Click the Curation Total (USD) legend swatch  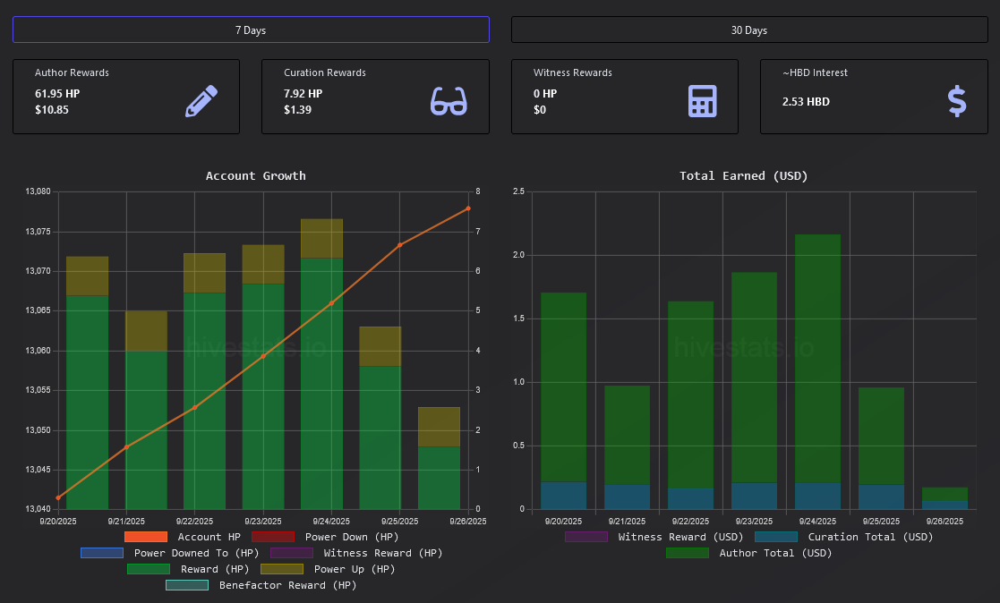coord(775,537)
